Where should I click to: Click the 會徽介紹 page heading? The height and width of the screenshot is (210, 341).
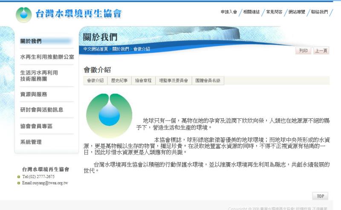point(97,70)
